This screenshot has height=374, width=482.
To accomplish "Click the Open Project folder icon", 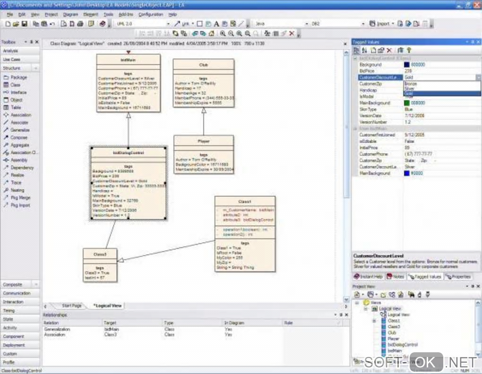I will coord(16,24).
